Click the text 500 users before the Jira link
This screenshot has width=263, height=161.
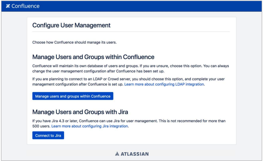(41, 126)
